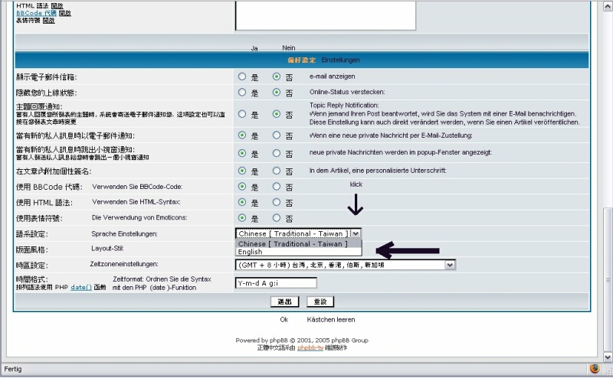The width and height of the screenshot is (613, 378).
Task: Turn off Emoticons with Nein radio
Action: point(277,218)
